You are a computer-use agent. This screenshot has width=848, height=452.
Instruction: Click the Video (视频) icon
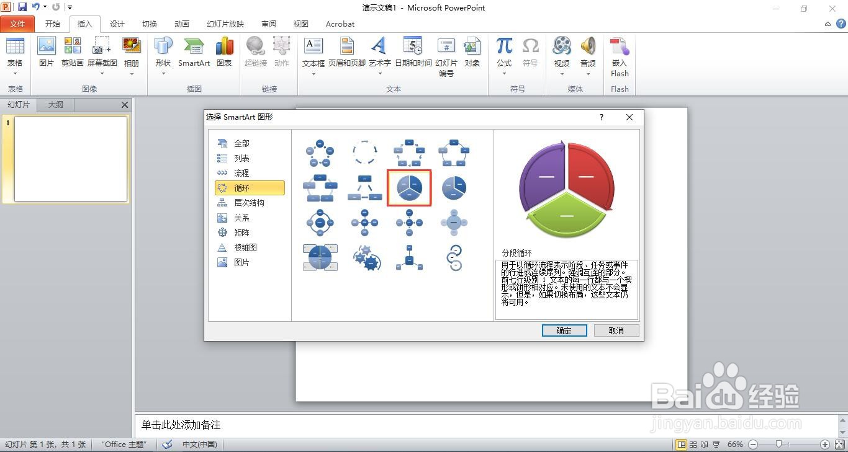[562, 47]
